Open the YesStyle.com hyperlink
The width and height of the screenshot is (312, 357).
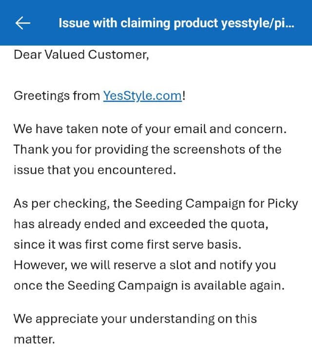pos(142,96)
